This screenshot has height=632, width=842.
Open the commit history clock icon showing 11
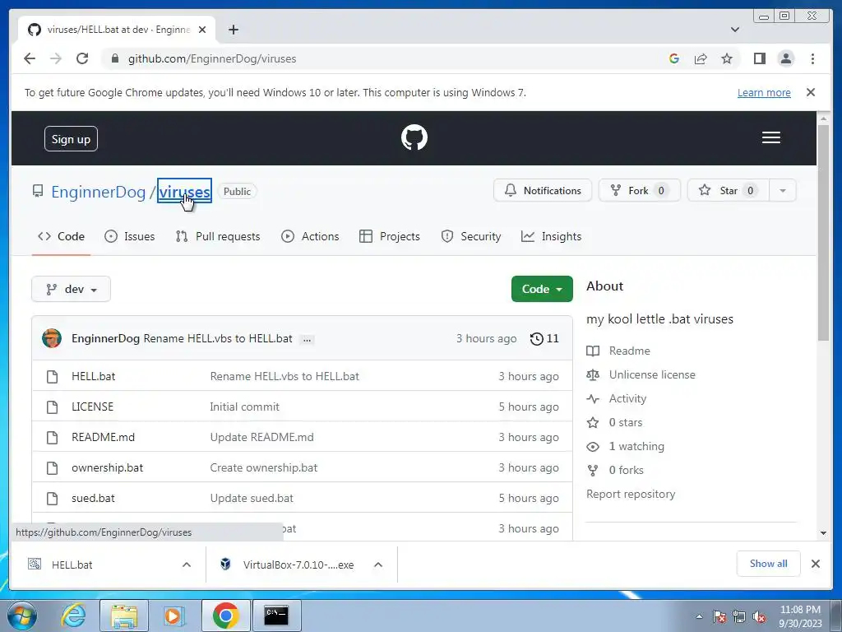point(544,338)
